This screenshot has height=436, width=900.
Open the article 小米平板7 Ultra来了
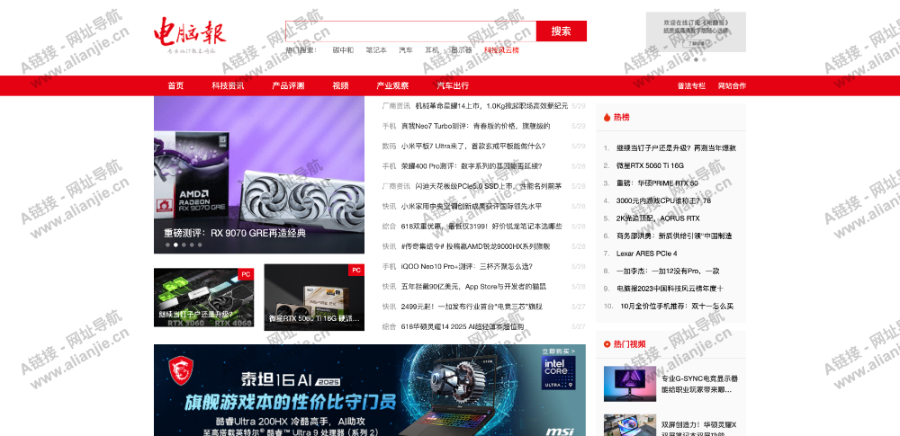click(473, 147)
